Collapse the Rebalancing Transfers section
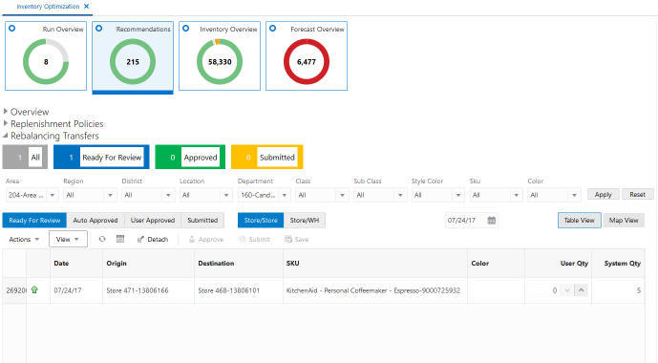 tap(6, 136)
